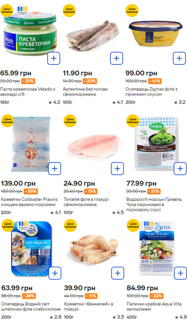Open Палички крабові Aqua Vita link
Viewport: 187px width, 321px height.
(154, 307)
